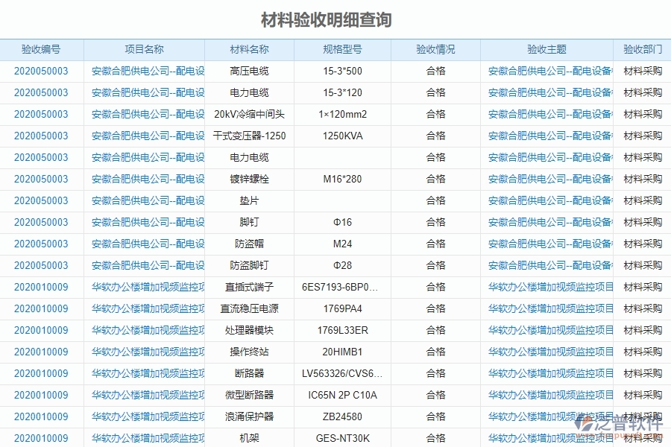Open acceptance subject link on the 防盗帽 row
This screenshot has height=447, width=671.
546,244
